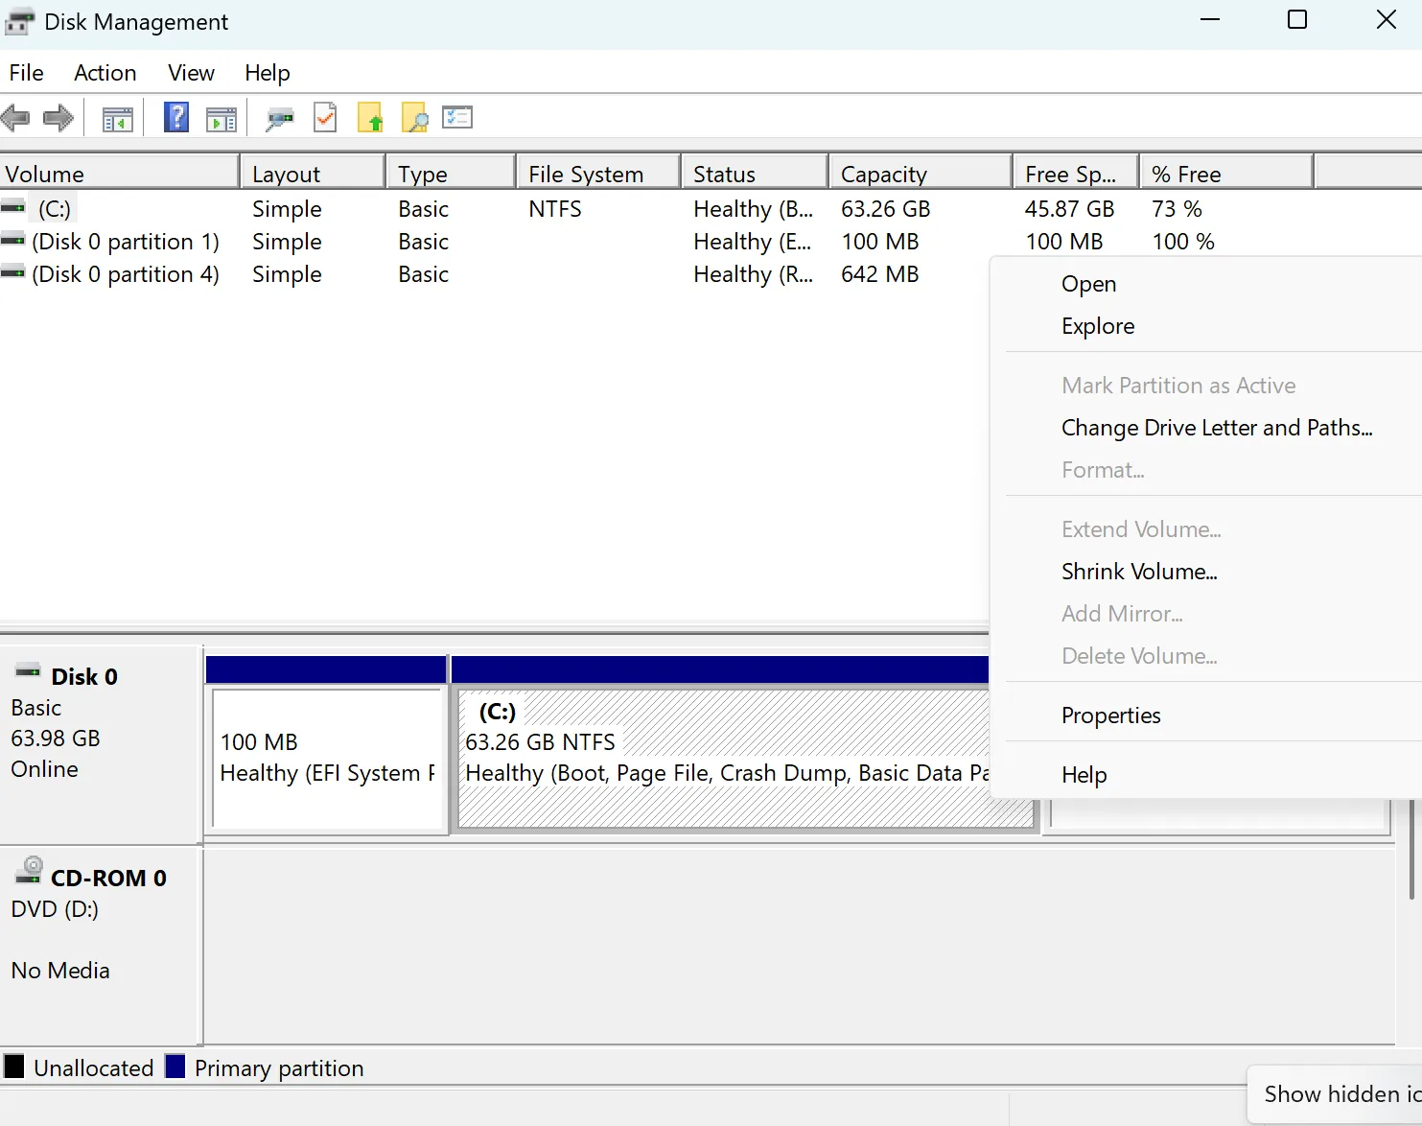1422x1126 pixels.
Task: Open the Action menu
Action: click(105, 72)
